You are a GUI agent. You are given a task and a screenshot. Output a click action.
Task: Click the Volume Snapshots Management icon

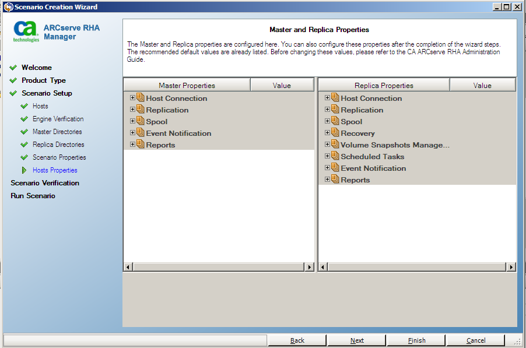pos(335,145)
